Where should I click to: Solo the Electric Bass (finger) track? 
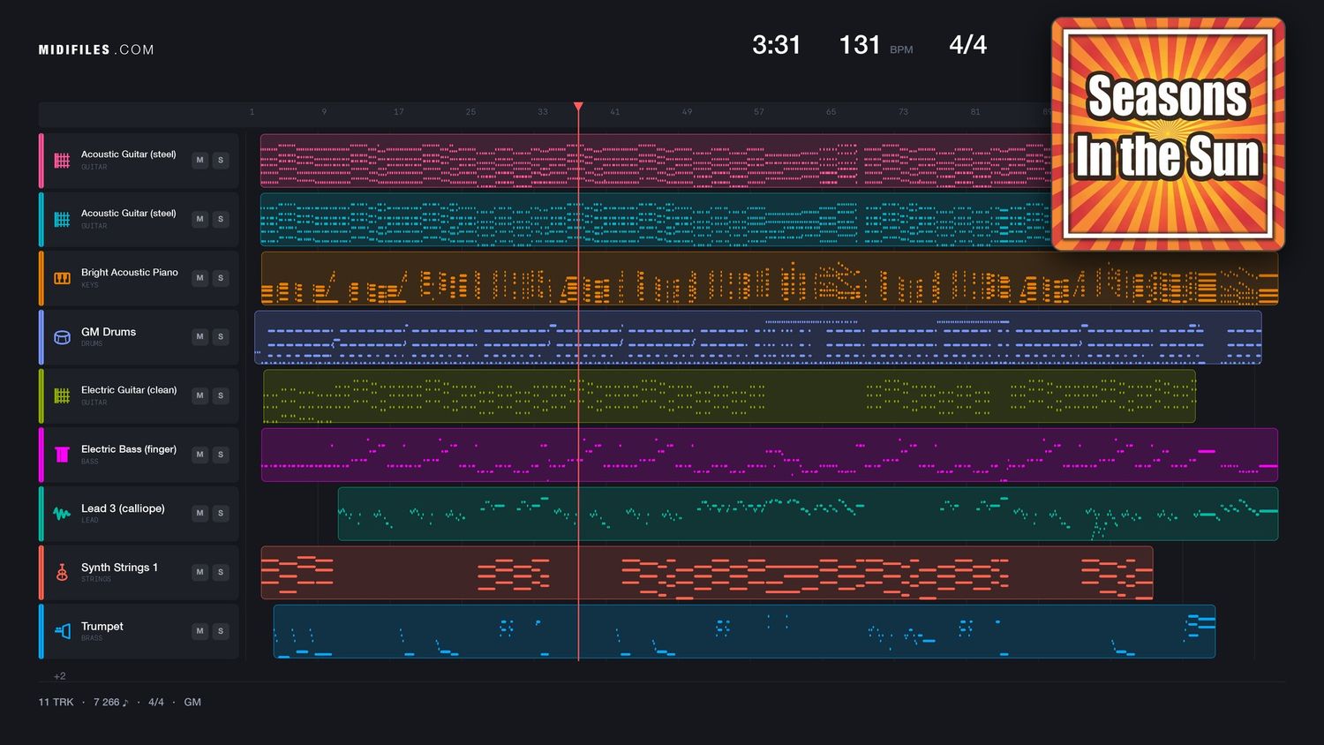click(221, 455)
